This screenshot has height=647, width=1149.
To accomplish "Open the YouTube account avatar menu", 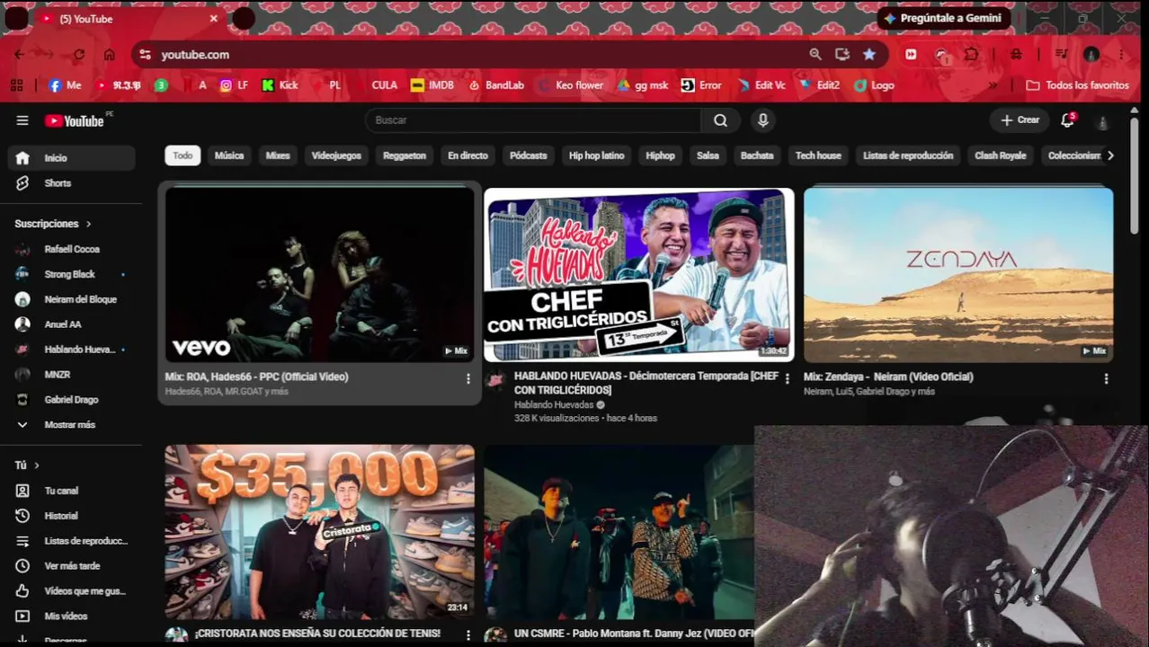I will [1102, 121].
